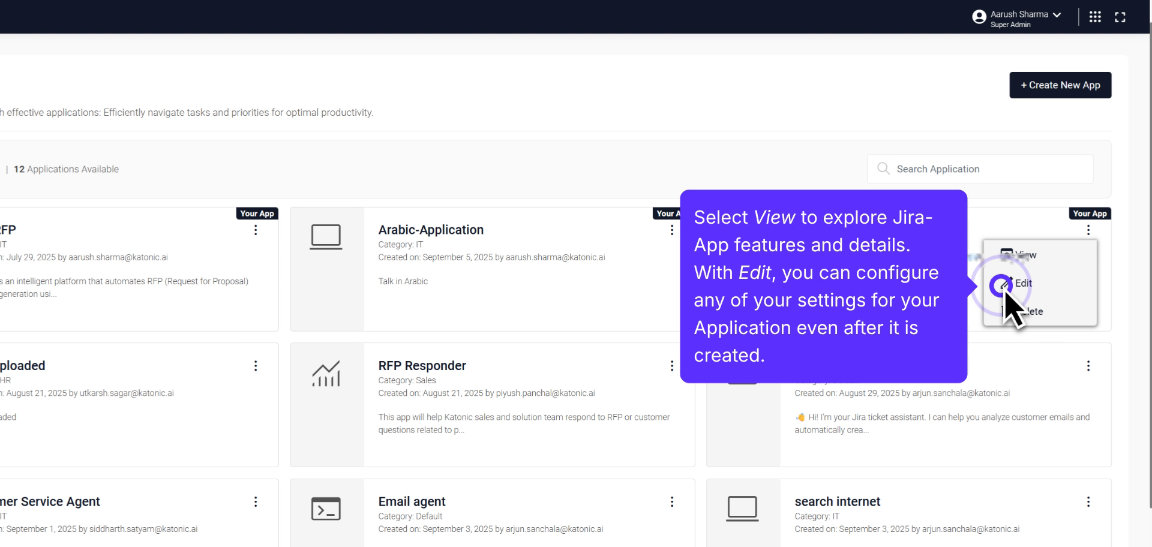The height and width of the screenshot is (547, 1152).
Task: Click the fullscreen icon in the top bar
Action: tap(1120, 17)
